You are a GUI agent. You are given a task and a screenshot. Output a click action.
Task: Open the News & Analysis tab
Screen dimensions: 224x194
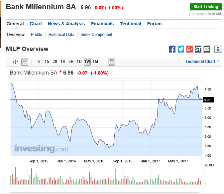point(66,24)
